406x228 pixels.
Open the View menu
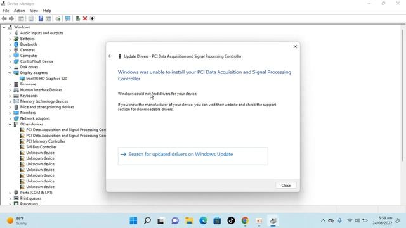pos(34,11)
